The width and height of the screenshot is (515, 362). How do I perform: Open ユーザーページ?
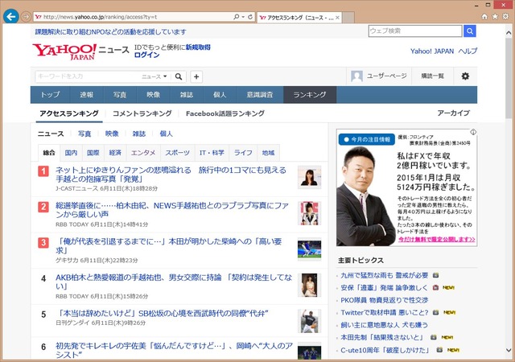click(386, 76)
